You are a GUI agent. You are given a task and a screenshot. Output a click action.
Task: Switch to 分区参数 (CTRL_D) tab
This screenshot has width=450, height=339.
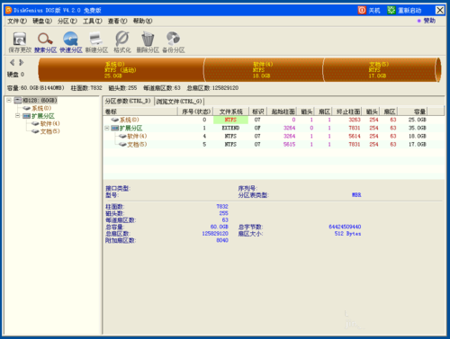click(x=128, y=102)
